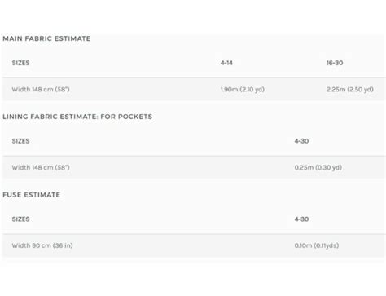This screenshot has height=296, width=386.
Task: Select the 16-30 size column header
Action: tap(335, 63)
